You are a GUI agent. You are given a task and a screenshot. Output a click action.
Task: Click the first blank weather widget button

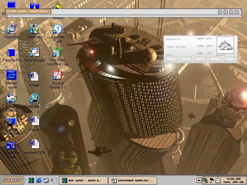172,59
